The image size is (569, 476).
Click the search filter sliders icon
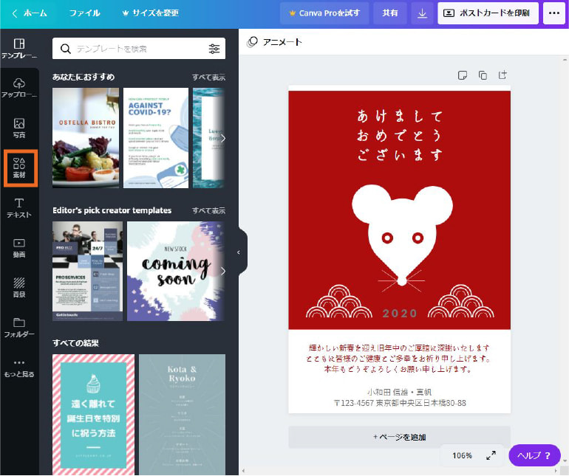(214, 49)
